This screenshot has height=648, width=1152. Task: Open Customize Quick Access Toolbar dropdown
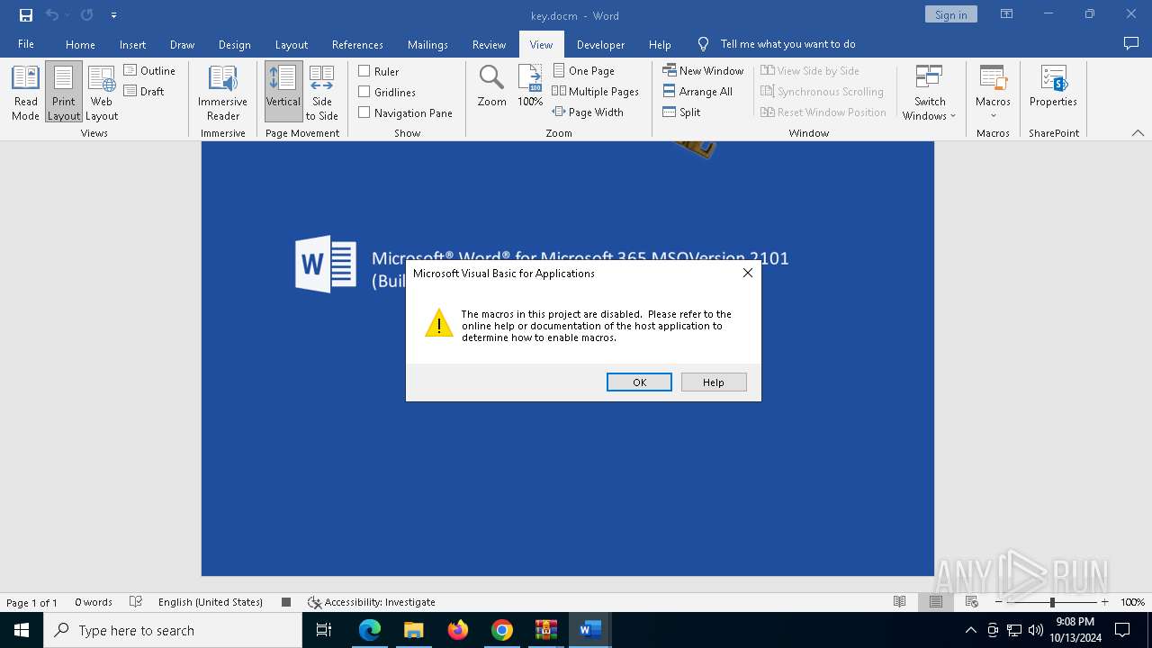(x=113, y=15)
